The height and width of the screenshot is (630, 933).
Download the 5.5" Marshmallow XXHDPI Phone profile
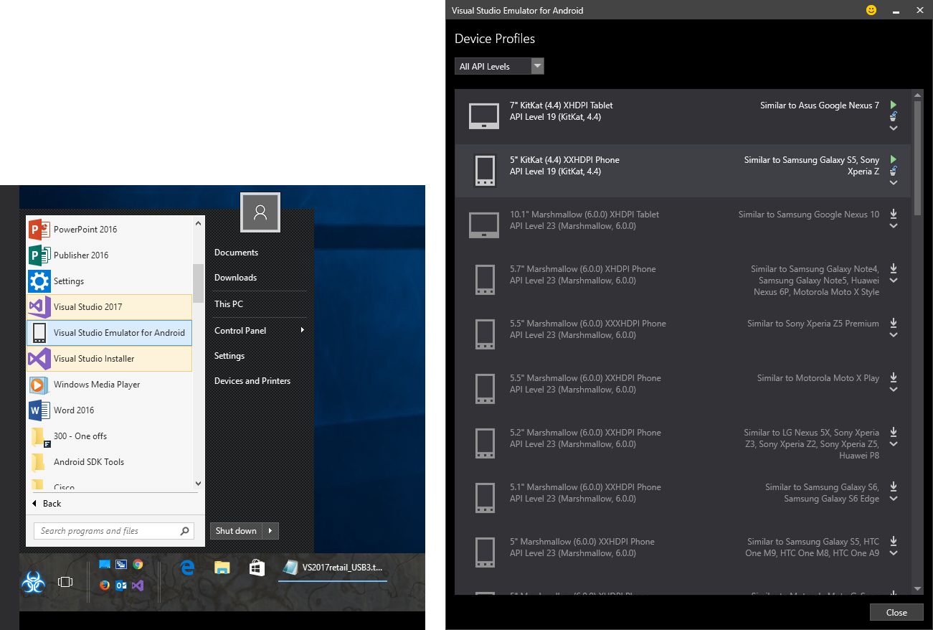point(894,377)
